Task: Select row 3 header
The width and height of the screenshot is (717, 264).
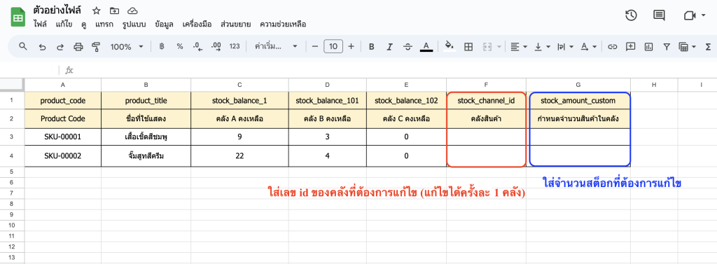Action: [12, 137]
